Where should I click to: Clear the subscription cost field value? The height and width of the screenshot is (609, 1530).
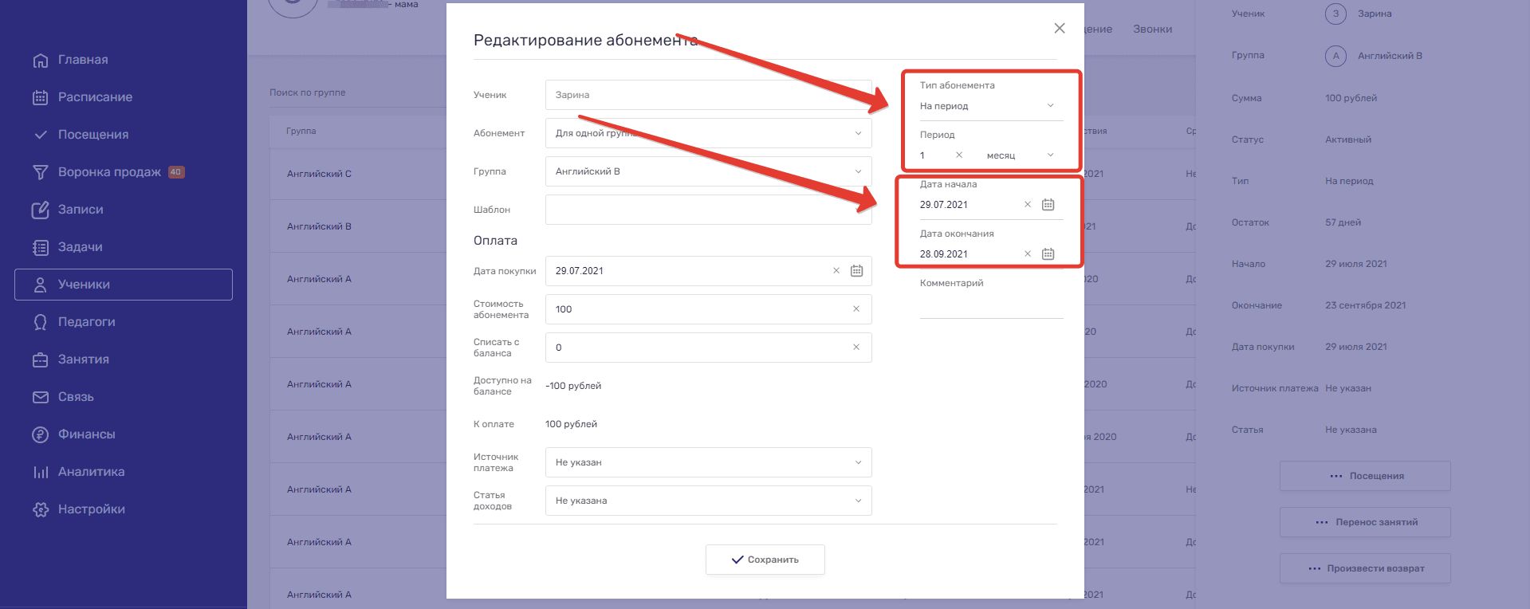coord(856,309)
